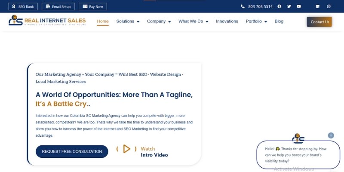Click the 'A World Of Opportunities' headline
The width and height of the screenshot is (344, 172).
pos(114,95)
